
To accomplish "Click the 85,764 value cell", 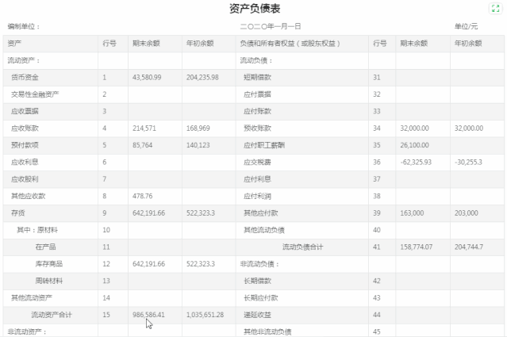I will click(142, 145).
